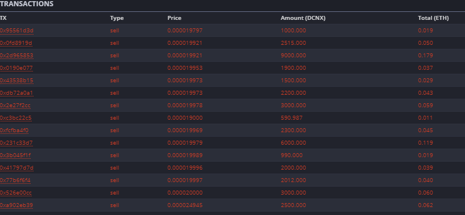465x215 pixels.
Task: Open transaction link 0xdb72a0a1
Action: pyautogui.click(x=16, y=93)
